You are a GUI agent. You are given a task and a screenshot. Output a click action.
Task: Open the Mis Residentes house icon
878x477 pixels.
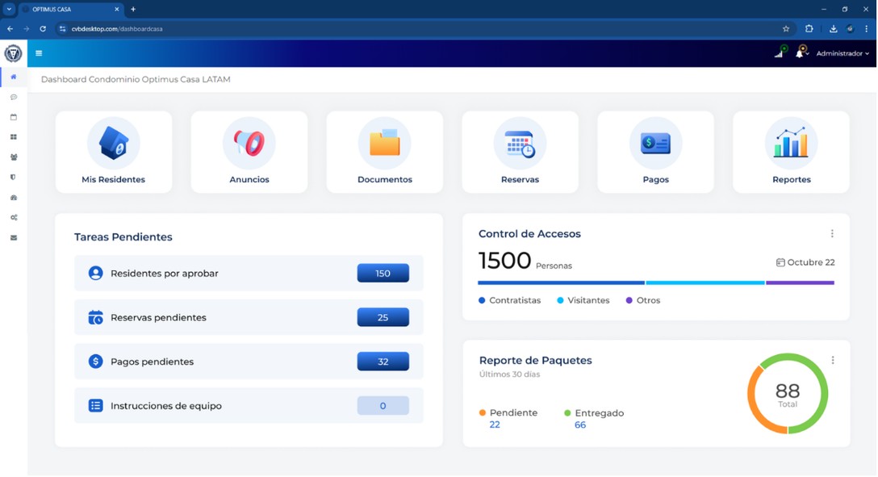point(114,143)
